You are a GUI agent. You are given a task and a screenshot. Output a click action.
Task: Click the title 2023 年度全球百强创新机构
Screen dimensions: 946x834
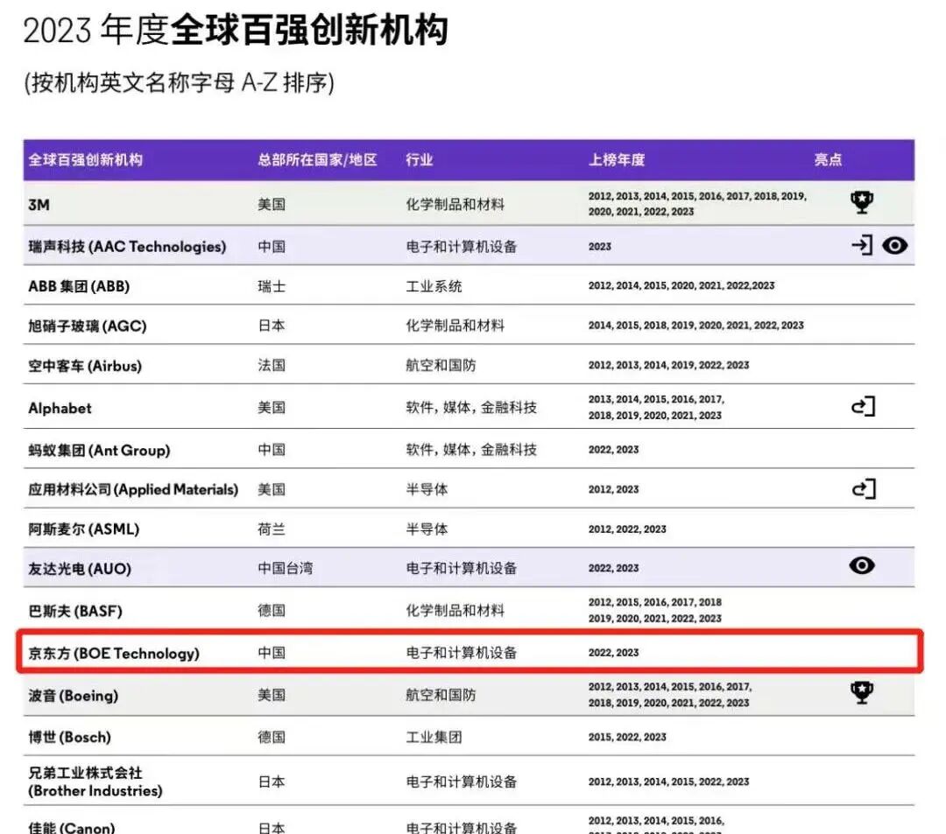(236, 30)
